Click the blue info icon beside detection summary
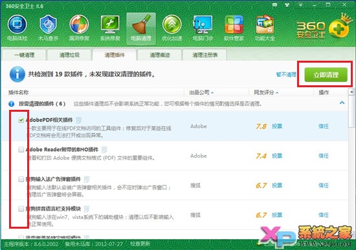This screenshot has width=356, height=250. point(17,74)
